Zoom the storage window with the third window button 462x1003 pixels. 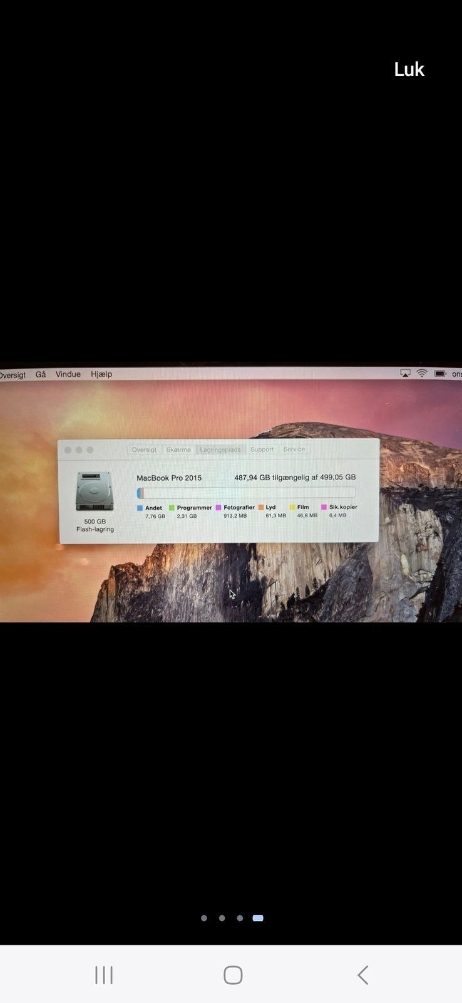coord(90,450)
